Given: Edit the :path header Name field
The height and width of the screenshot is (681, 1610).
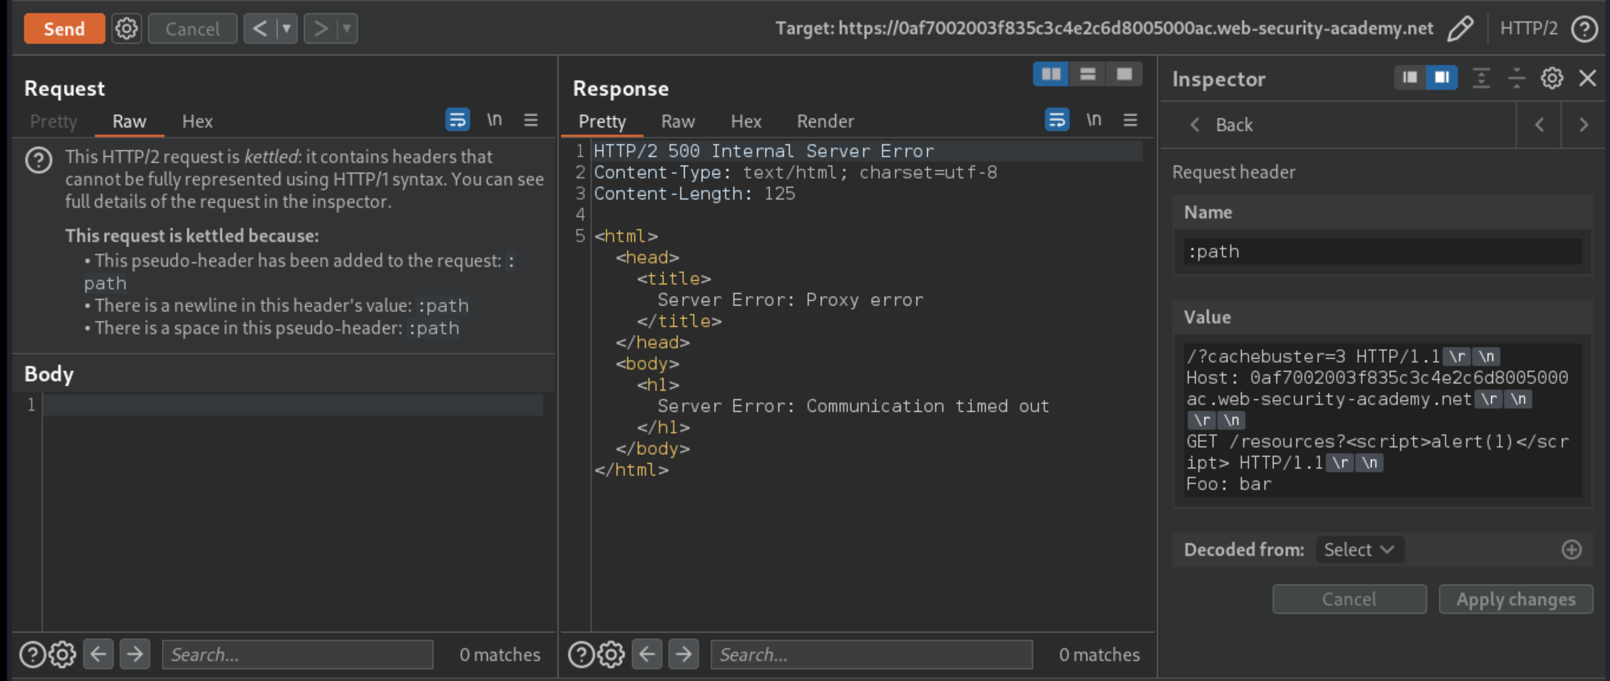Looking at the screenshot, I should [x=1383, y=252].
